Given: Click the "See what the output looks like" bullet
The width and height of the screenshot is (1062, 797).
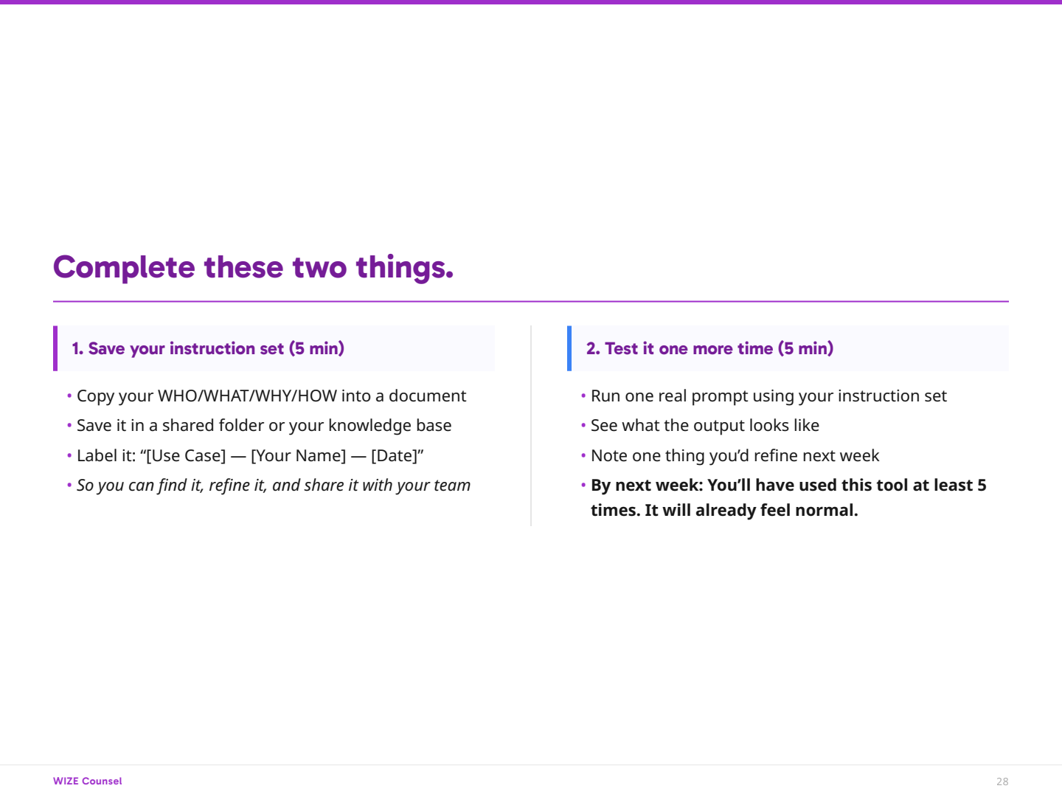Looking at the screenshot, I should tap(704, 426).
